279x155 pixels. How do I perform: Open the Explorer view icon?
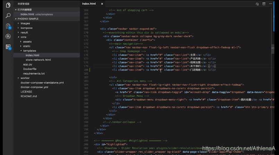click(x=8, y=5)
